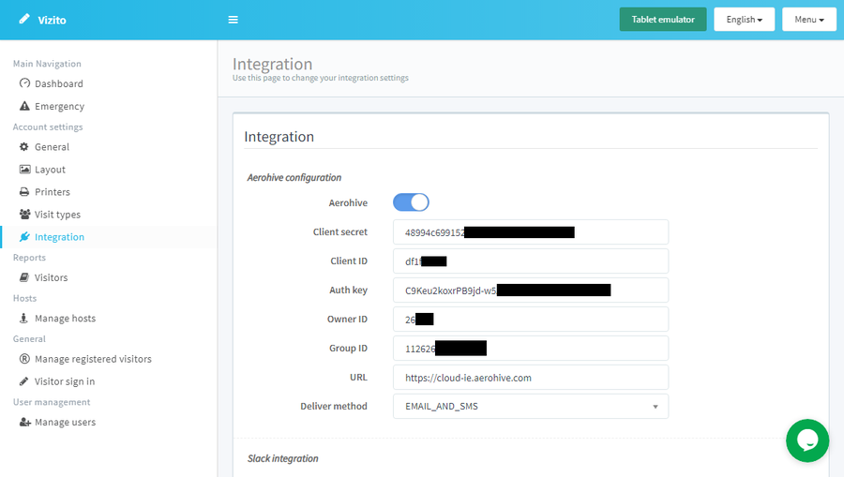Click the Emergency warning triangle icon
This screenshot has width=844, height=477.
[x=25, y=106]
